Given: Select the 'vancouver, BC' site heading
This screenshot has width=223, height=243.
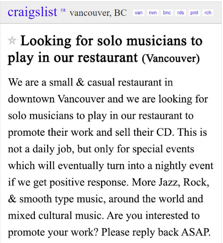Looking at the screenshot, I should click(x=98, y=13).
